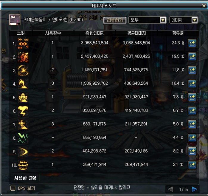The image size is (208, 196).
Task: Share the 921,939,447 damage skill row
Action: point(192,97)
